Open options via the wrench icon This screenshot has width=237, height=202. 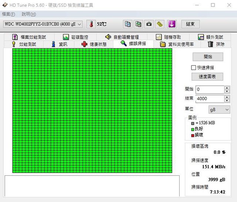pyautogui.click(x=160, y=24)
